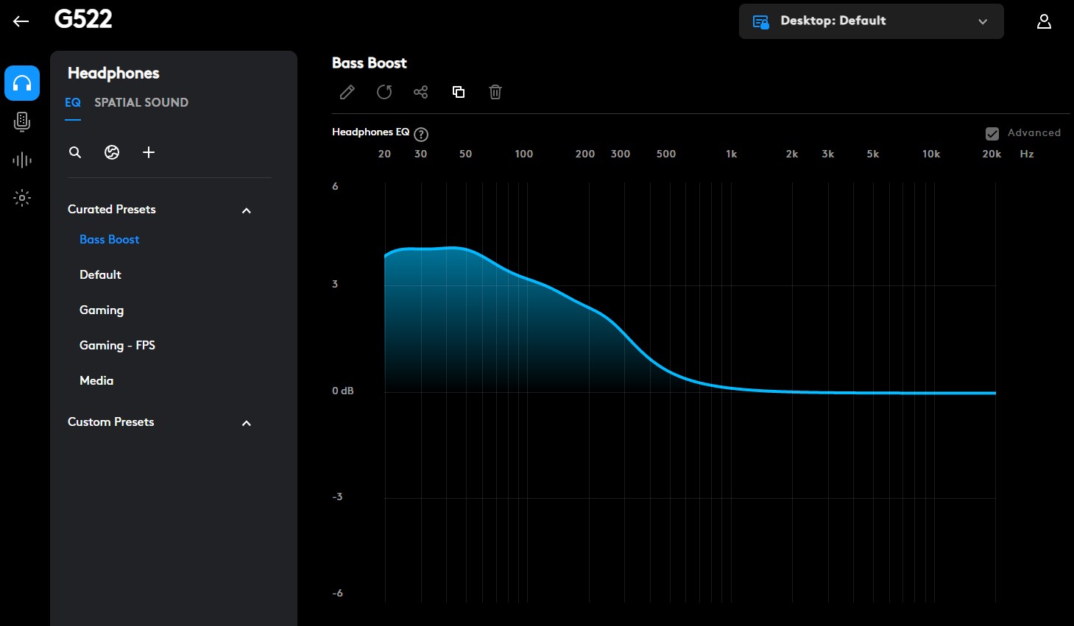Click the 20k frequency label
1074x626 pixels.
992,154
